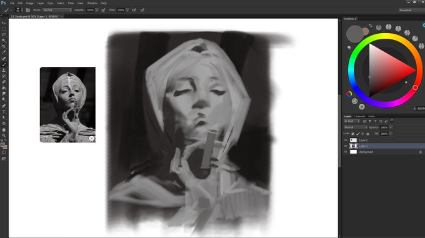Image resolution: width=425 pixels, height=238 pixels.
Task: Select the Paint Bucket tool
Action: [4, 87]
